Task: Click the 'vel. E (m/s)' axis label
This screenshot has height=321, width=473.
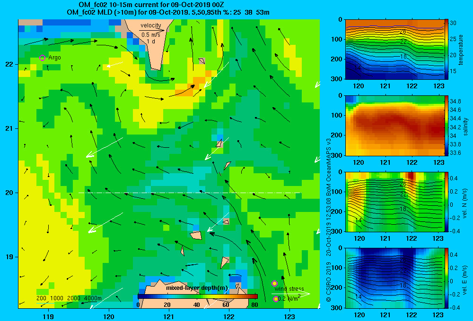Action: [x=465, y=279]
